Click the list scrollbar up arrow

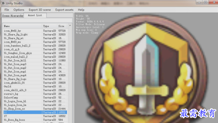[x=70, y=26]
